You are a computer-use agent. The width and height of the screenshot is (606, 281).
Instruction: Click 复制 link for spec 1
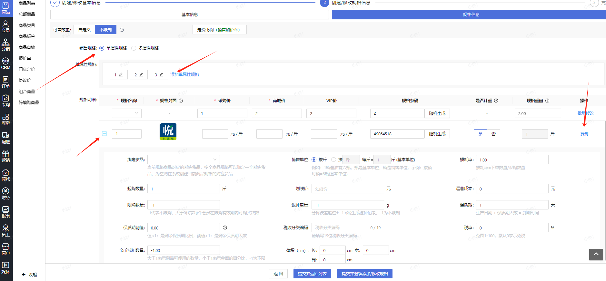(584, 134)
